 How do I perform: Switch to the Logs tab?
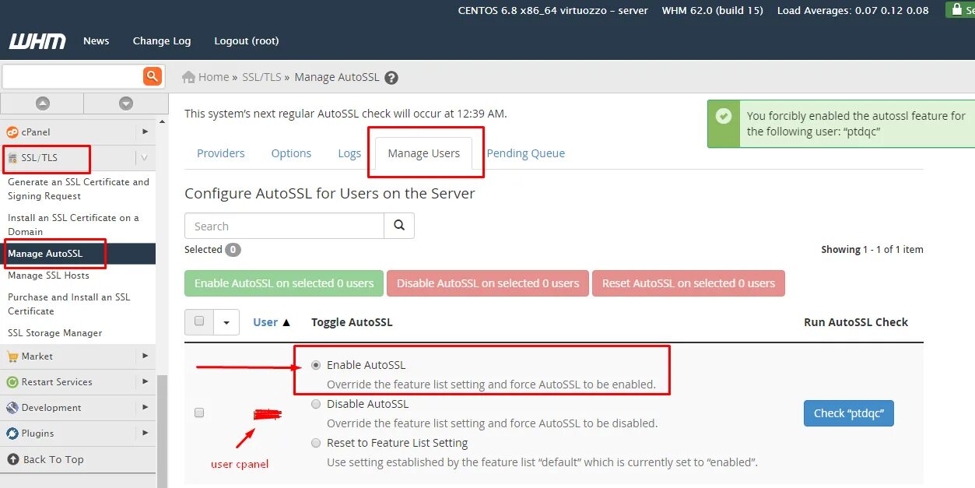[x=349, y=153]
